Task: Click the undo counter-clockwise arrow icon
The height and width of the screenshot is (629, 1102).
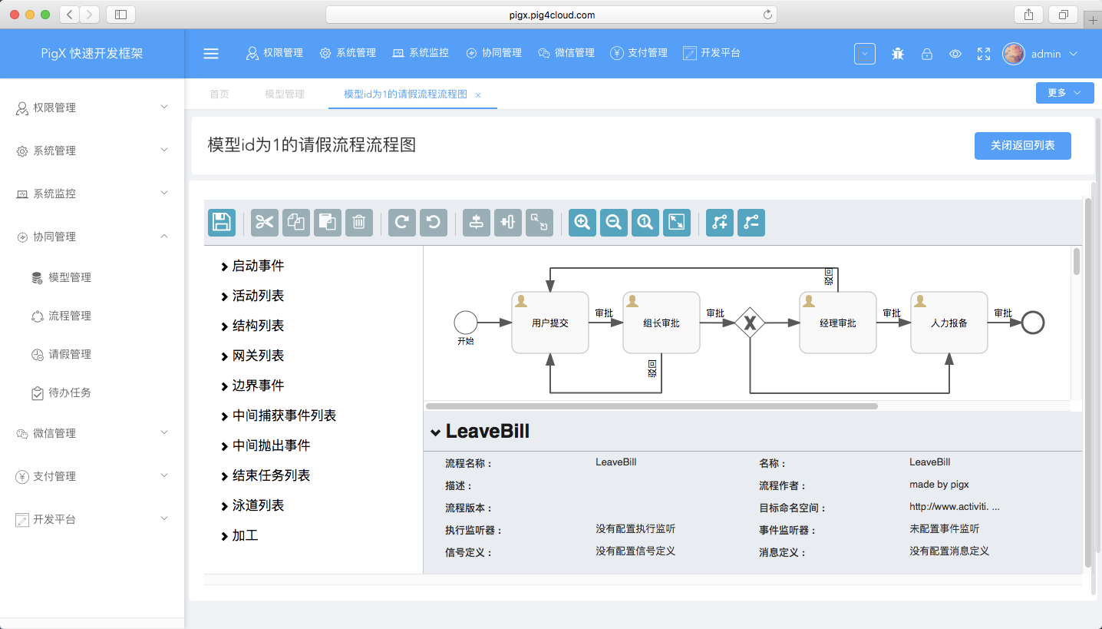Action: coord(434,223)
